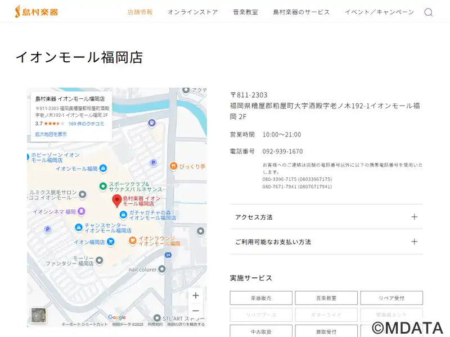Click the ガチャガチャの森 shop marker
This screenshot has height=337, width=450.
pyautogui.click(x=123, y=215)
